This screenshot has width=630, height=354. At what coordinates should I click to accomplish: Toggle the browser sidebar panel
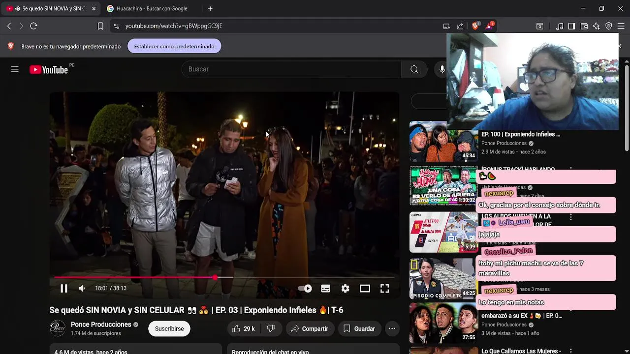click(x=571, y=26)
